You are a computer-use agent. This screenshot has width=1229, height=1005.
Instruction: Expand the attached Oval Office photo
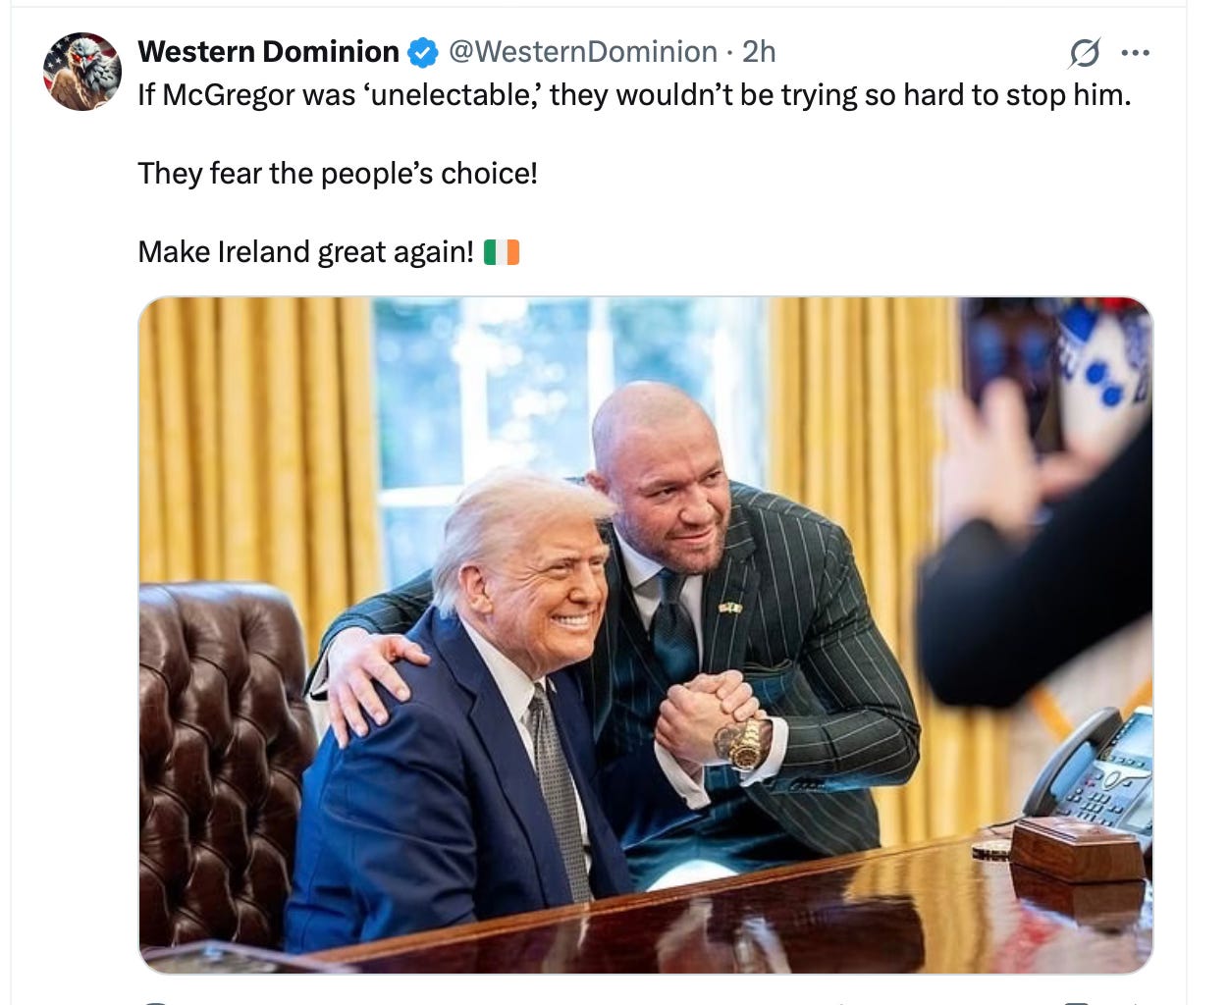646,635
